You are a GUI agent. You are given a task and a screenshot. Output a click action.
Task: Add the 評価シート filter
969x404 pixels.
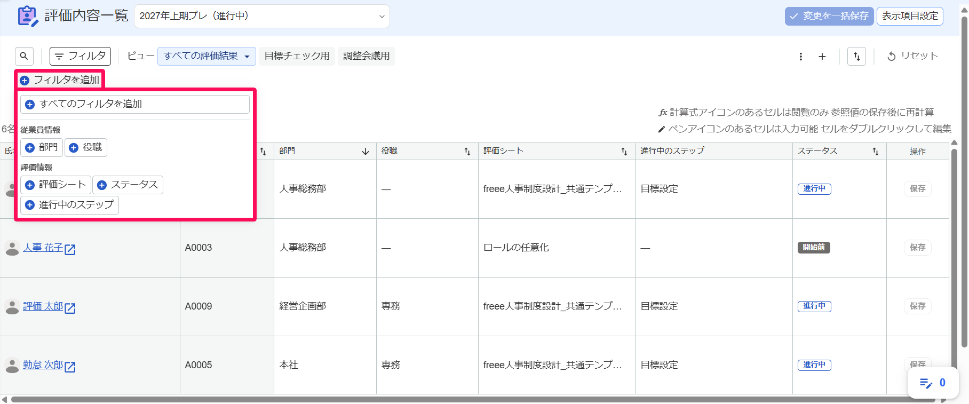pyautogui.click(x=55, y=185)
